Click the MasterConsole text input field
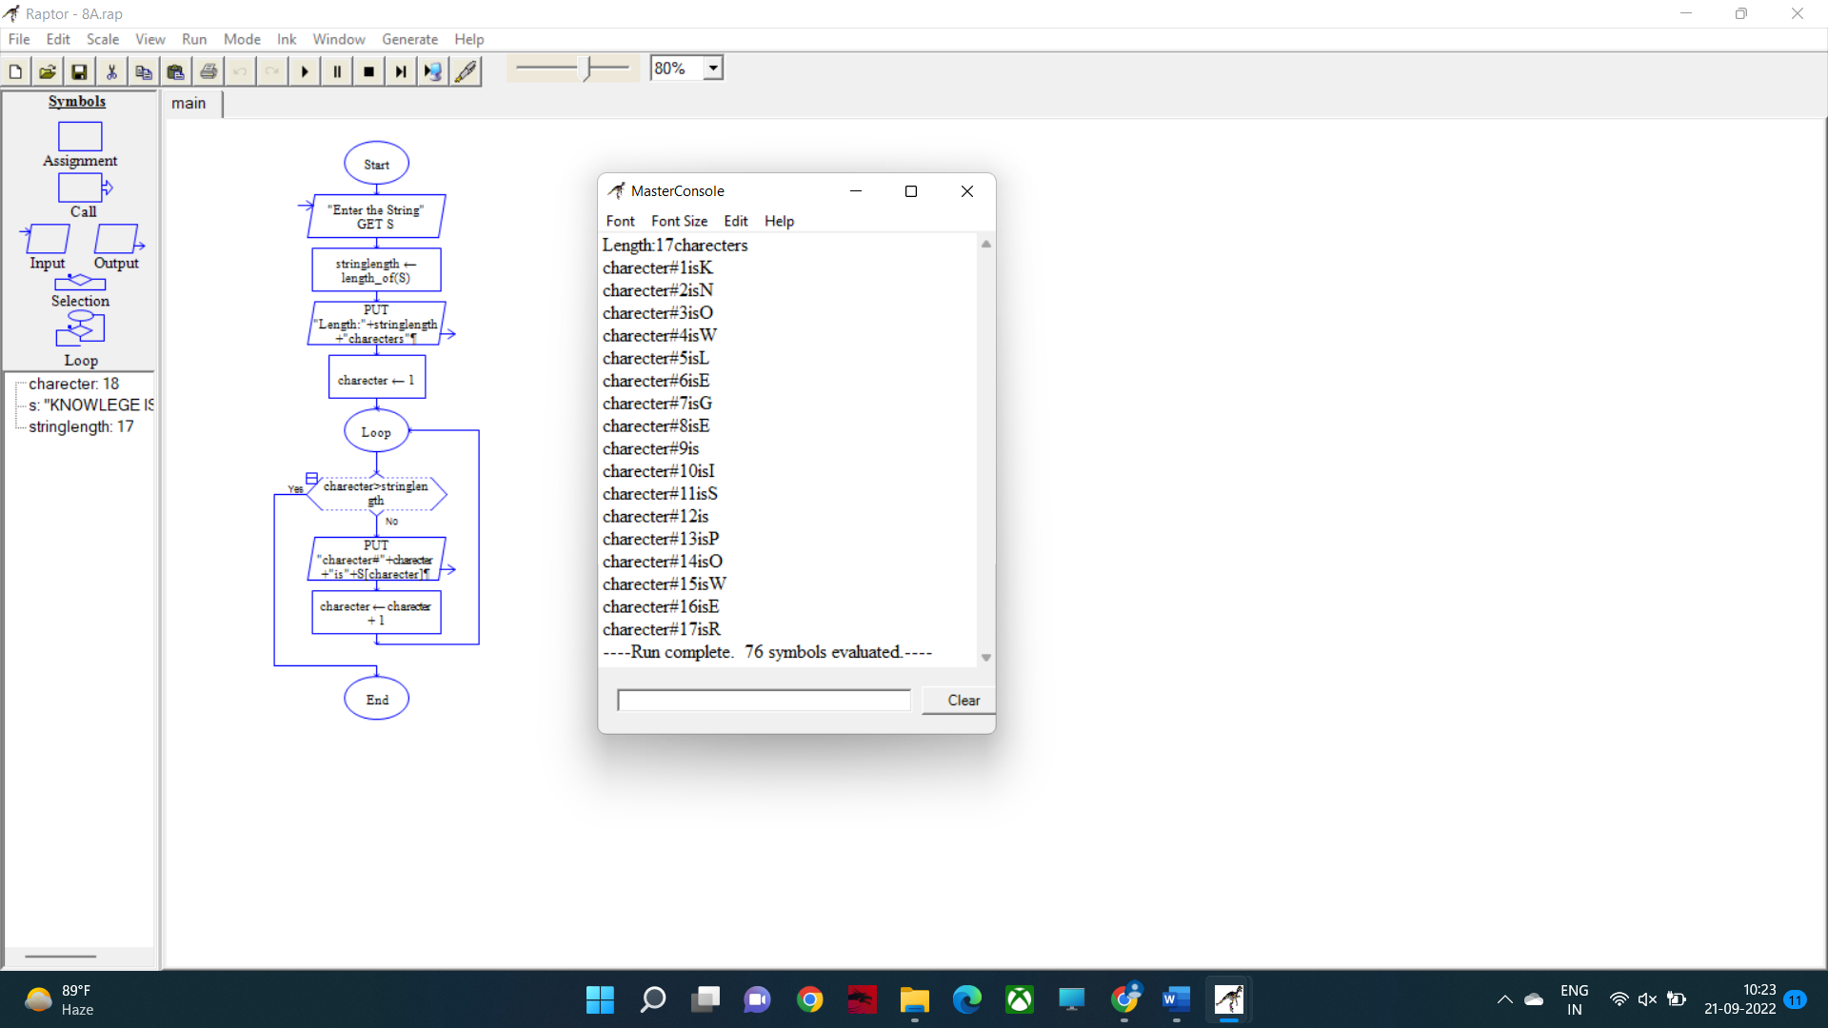The image size is (1828, 1028). point(764,701)
